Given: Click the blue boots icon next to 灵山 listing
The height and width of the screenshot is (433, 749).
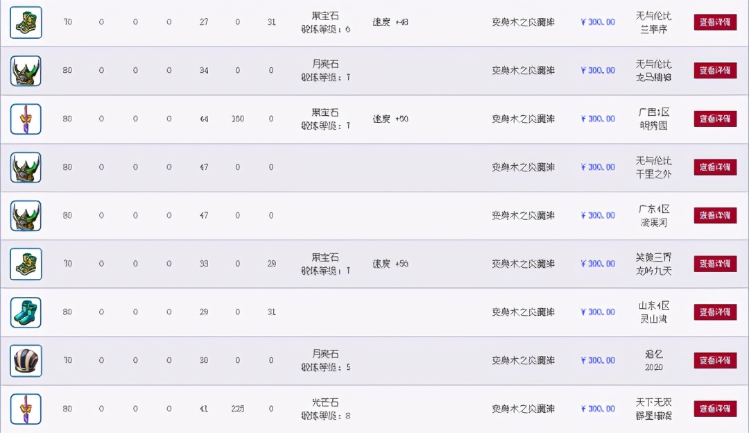Looking at the screenshot, I should click(25, 312).
